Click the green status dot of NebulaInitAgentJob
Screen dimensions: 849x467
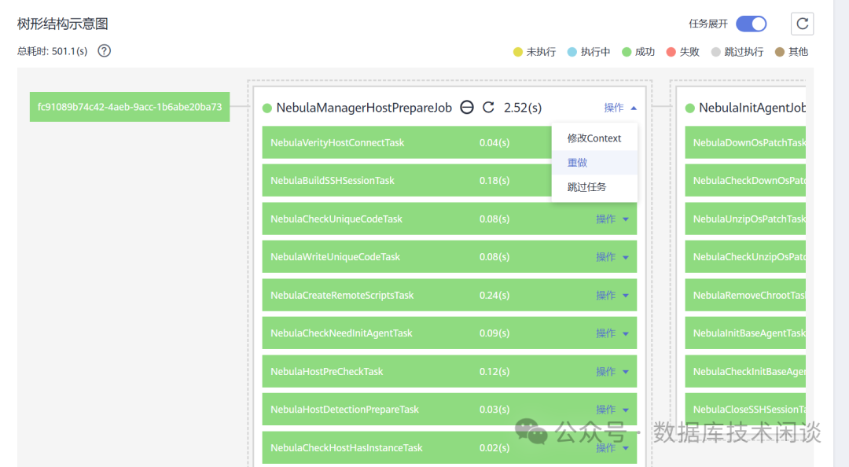[x=690, y=108]
